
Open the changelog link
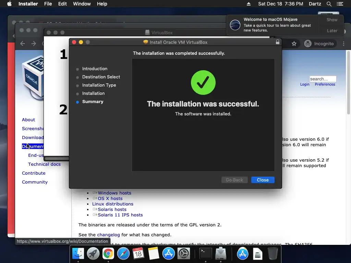pos(108,235)
